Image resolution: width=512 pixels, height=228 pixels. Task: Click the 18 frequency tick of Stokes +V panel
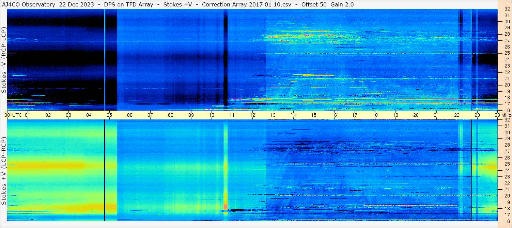(507, 208)
